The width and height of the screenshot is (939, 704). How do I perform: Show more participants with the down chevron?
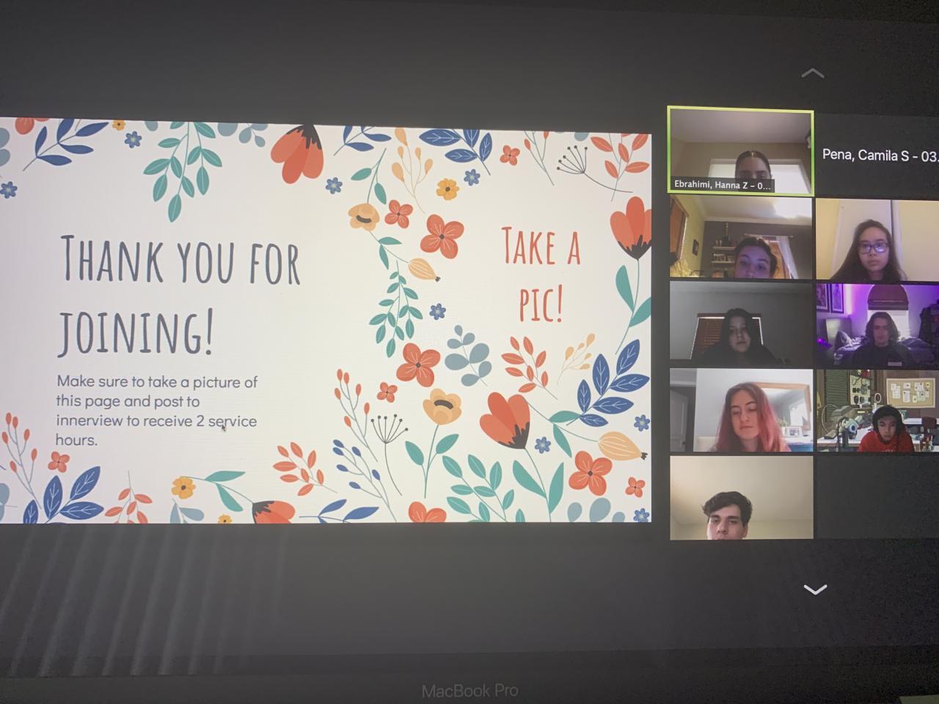(x=815, y=589)
